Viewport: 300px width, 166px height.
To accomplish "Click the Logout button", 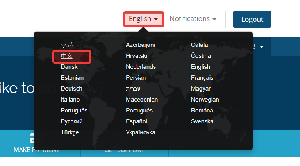I will tap(252, 20).
